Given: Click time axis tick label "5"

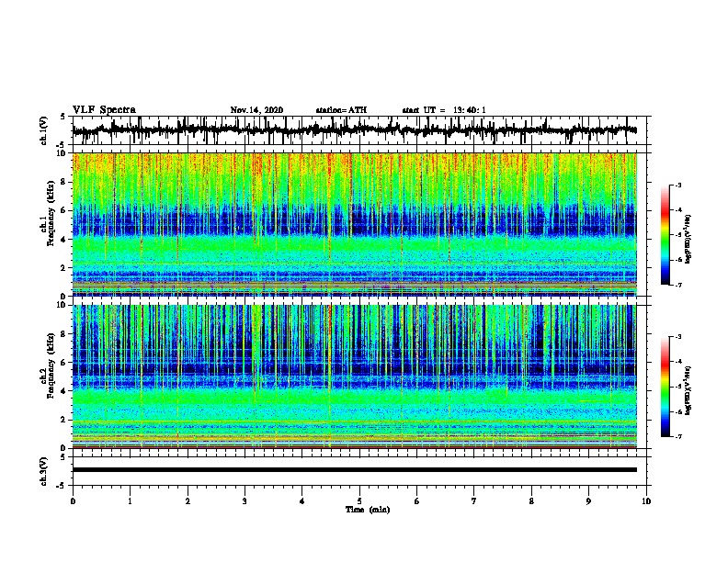Looking at the screenshot, I should click(359, 501).
